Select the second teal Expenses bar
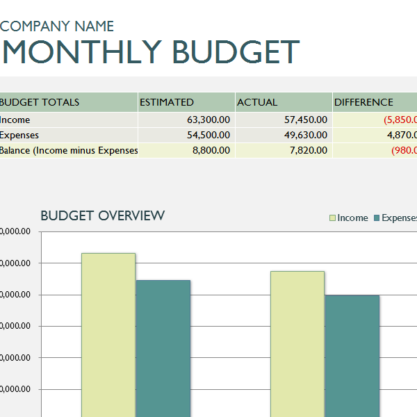This screenshot has height=417, width=417. pyautogui.click(x=352, y=356)
